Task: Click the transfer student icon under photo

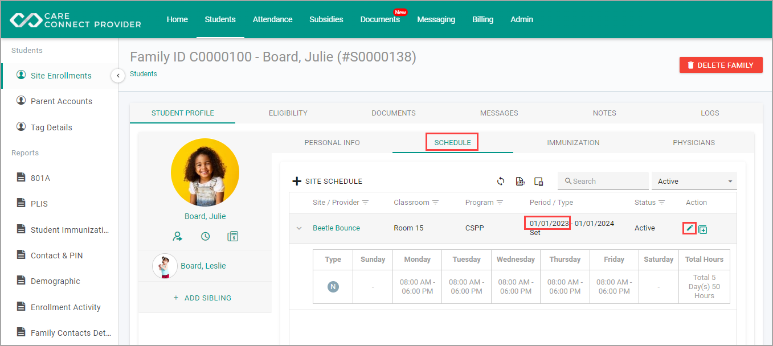Action: pos(178,236)
